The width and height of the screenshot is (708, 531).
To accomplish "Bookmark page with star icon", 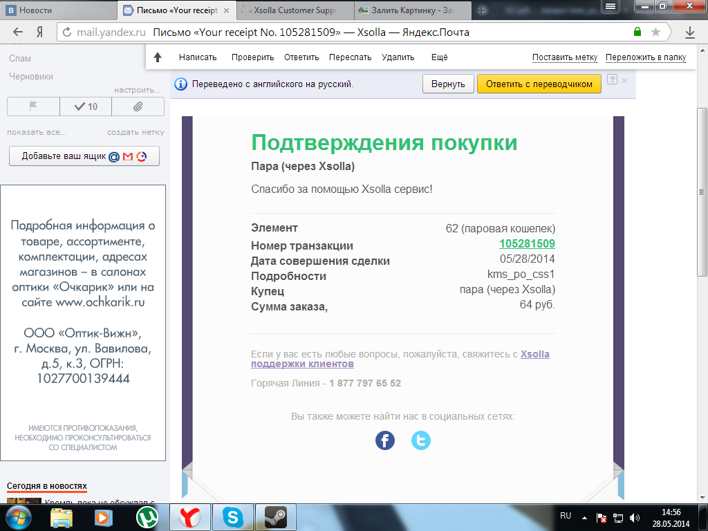I will coord(655,32).
